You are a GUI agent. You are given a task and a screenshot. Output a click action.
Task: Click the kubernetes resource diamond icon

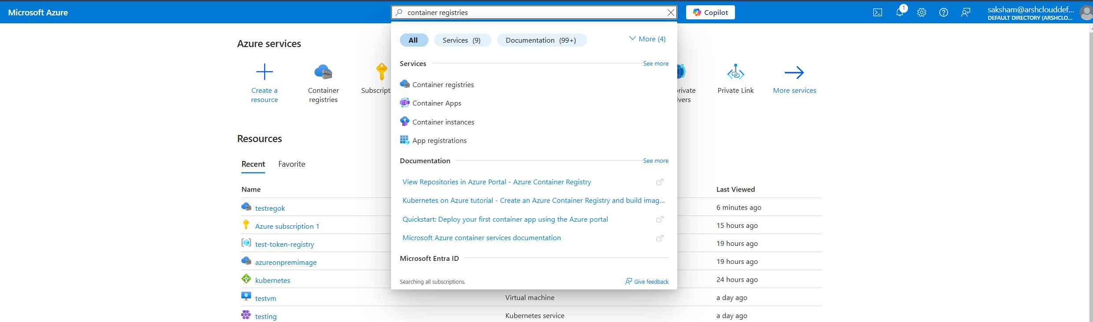pyautogui.click(x=246, y=278)
